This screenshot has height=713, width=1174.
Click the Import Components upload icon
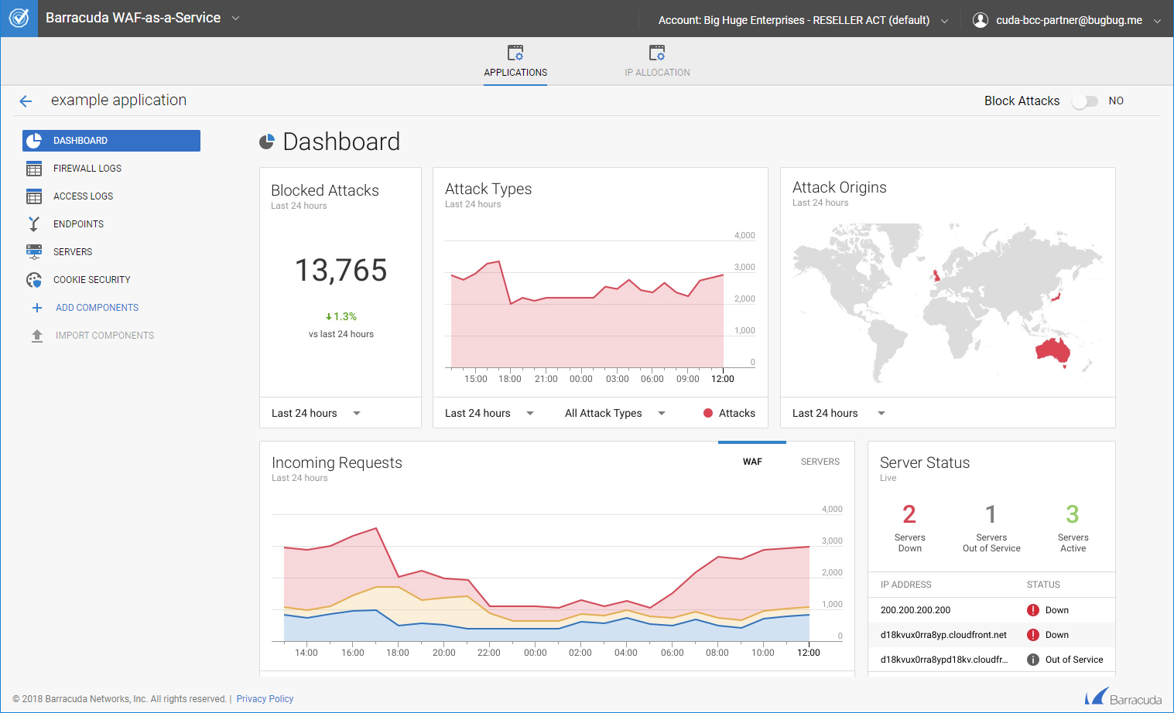36,336
